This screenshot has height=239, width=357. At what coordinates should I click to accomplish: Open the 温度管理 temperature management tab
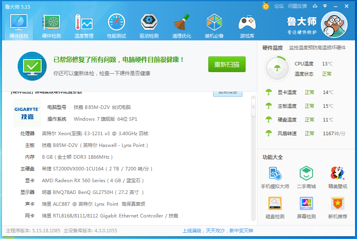[84, 26]
